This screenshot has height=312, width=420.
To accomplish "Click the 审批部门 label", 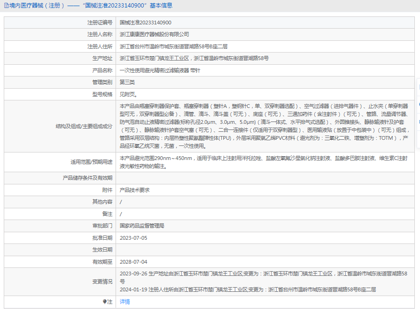I will click(x=102, y=226).
